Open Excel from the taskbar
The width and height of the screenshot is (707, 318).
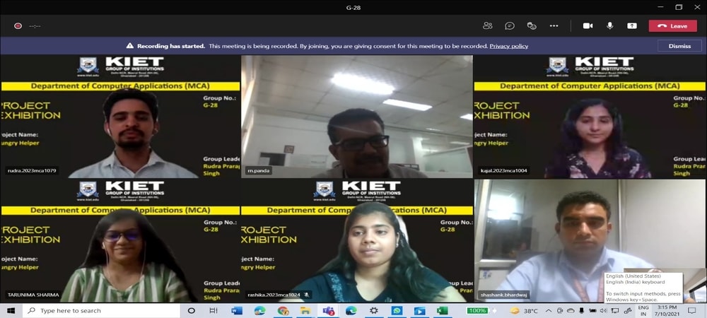(442, 311)
